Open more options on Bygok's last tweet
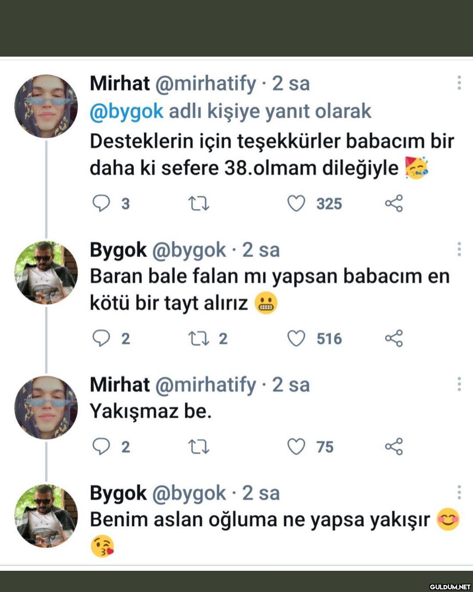Screen dimensions: 473x592 (459, 493)
